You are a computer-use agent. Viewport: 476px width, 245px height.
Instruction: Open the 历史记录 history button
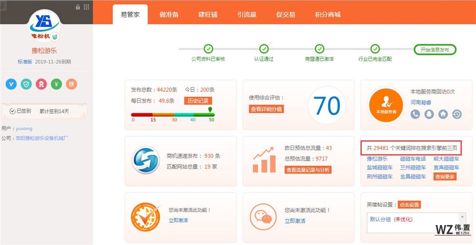coord(198,101)
